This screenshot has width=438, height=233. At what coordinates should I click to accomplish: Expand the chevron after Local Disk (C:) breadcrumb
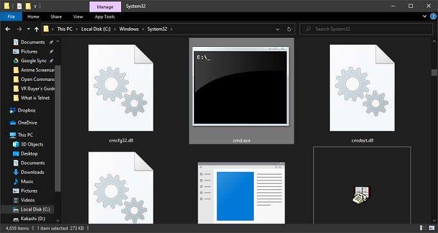115,29
